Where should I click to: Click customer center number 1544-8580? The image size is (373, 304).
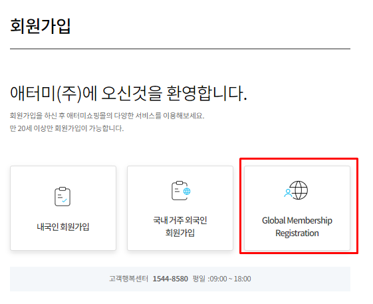(170, 279)
